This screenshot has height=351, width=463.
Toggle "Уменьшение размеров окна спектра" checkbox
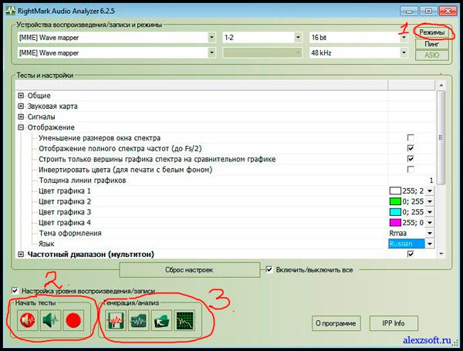pyautogui.click(x=411, y=137)
